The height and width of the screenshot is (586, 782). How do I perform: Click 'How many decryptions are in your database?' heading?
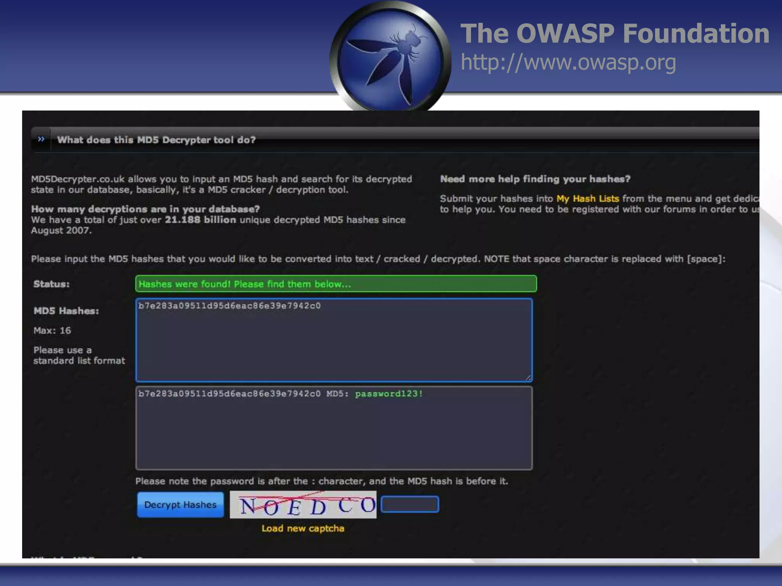(145, 209)
